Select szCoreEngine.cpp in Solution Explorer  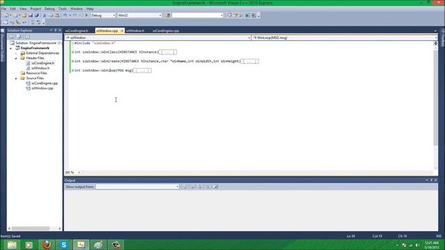44,83
